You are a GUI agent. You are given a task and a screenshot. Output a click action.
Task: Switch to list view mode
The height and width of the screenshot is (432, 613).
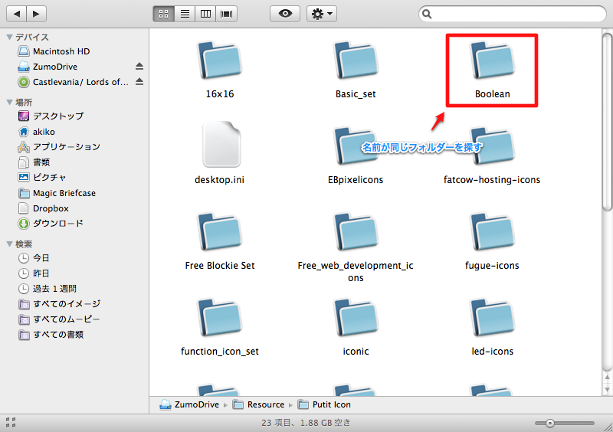tap(185, 14)
